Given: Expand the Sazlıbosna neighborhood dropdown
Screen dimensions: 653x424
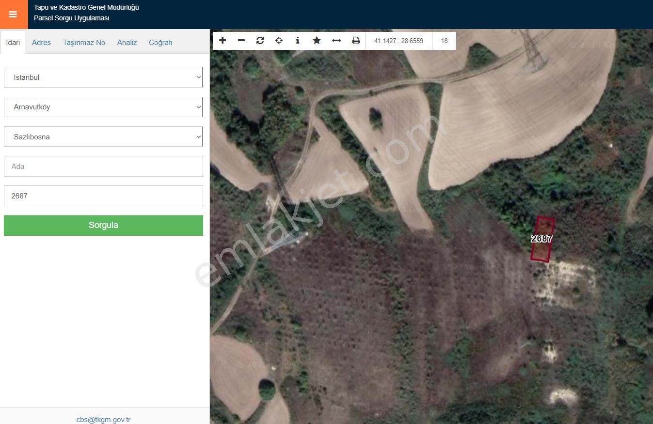Looking at the screenshot, I should tap(103, 136).
